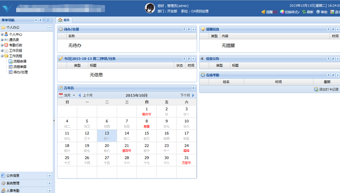Collapse the 提醒信息 panel
Image resolution: width=340 pixels, height=193 pixels.
[329, 29]
